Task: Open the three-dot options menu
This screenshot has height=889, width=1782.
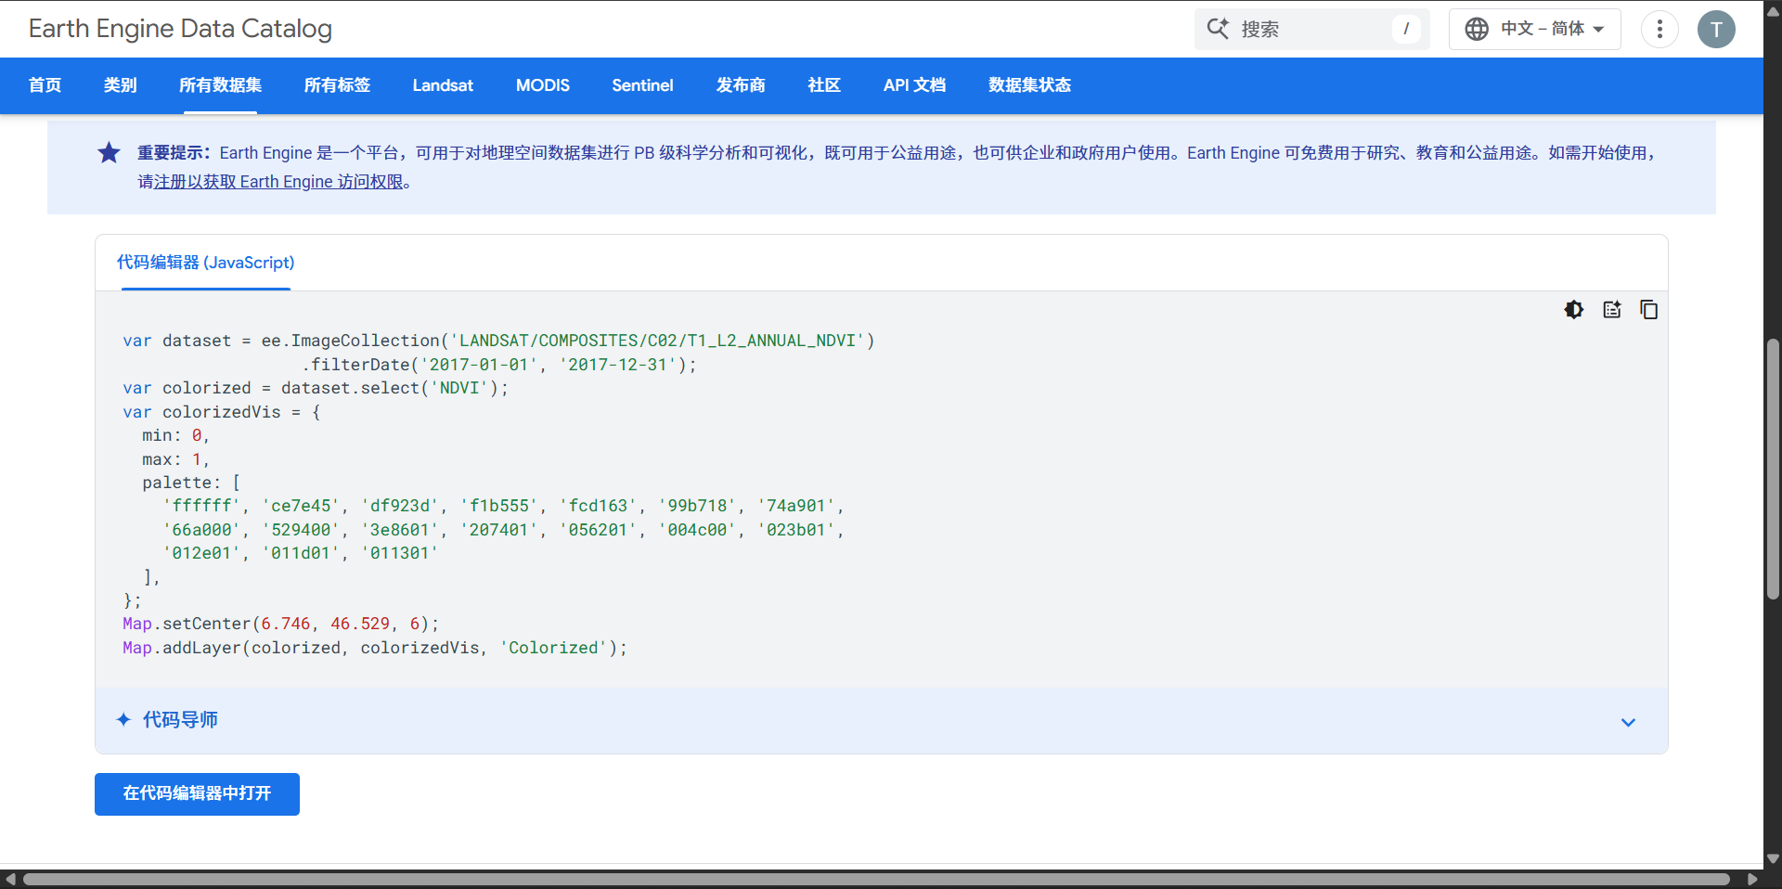Action: [1659, 30]
